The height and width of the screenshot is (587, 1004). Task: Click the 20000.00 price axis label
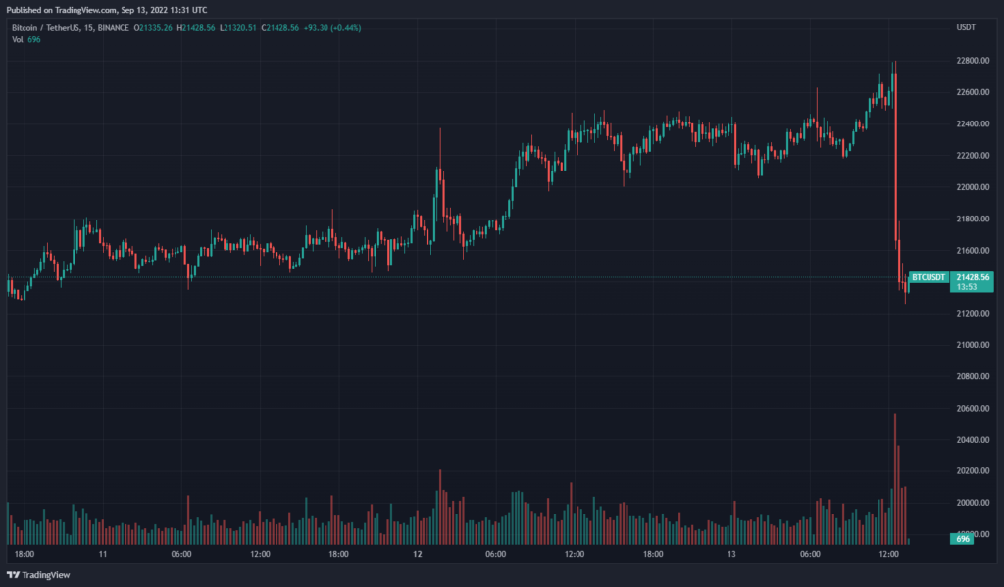[972, 503]
